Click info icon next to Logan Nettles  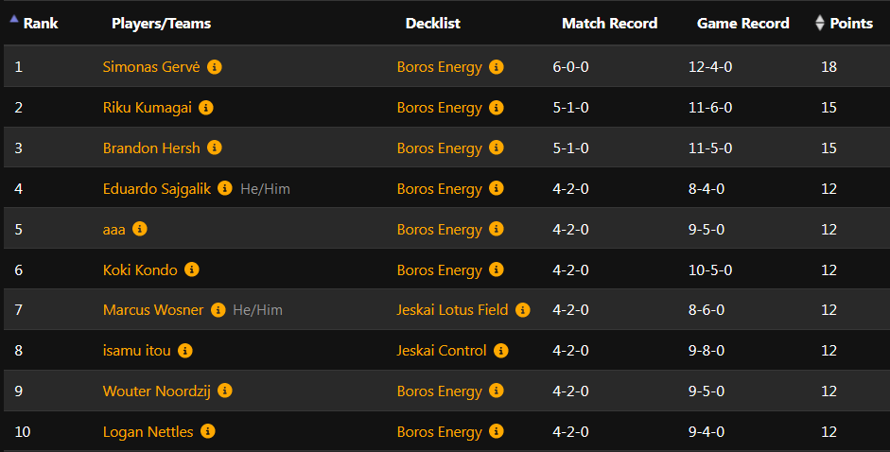click(x=208, y=431)
